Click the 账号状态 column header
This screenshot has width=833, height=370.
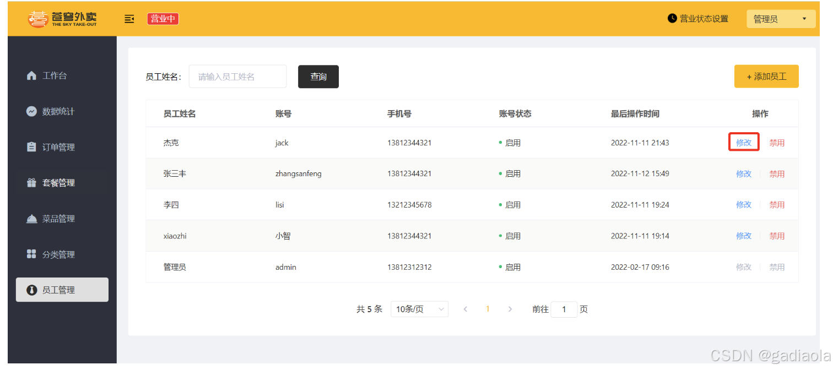pyautogui.click(x=515, y=114)
